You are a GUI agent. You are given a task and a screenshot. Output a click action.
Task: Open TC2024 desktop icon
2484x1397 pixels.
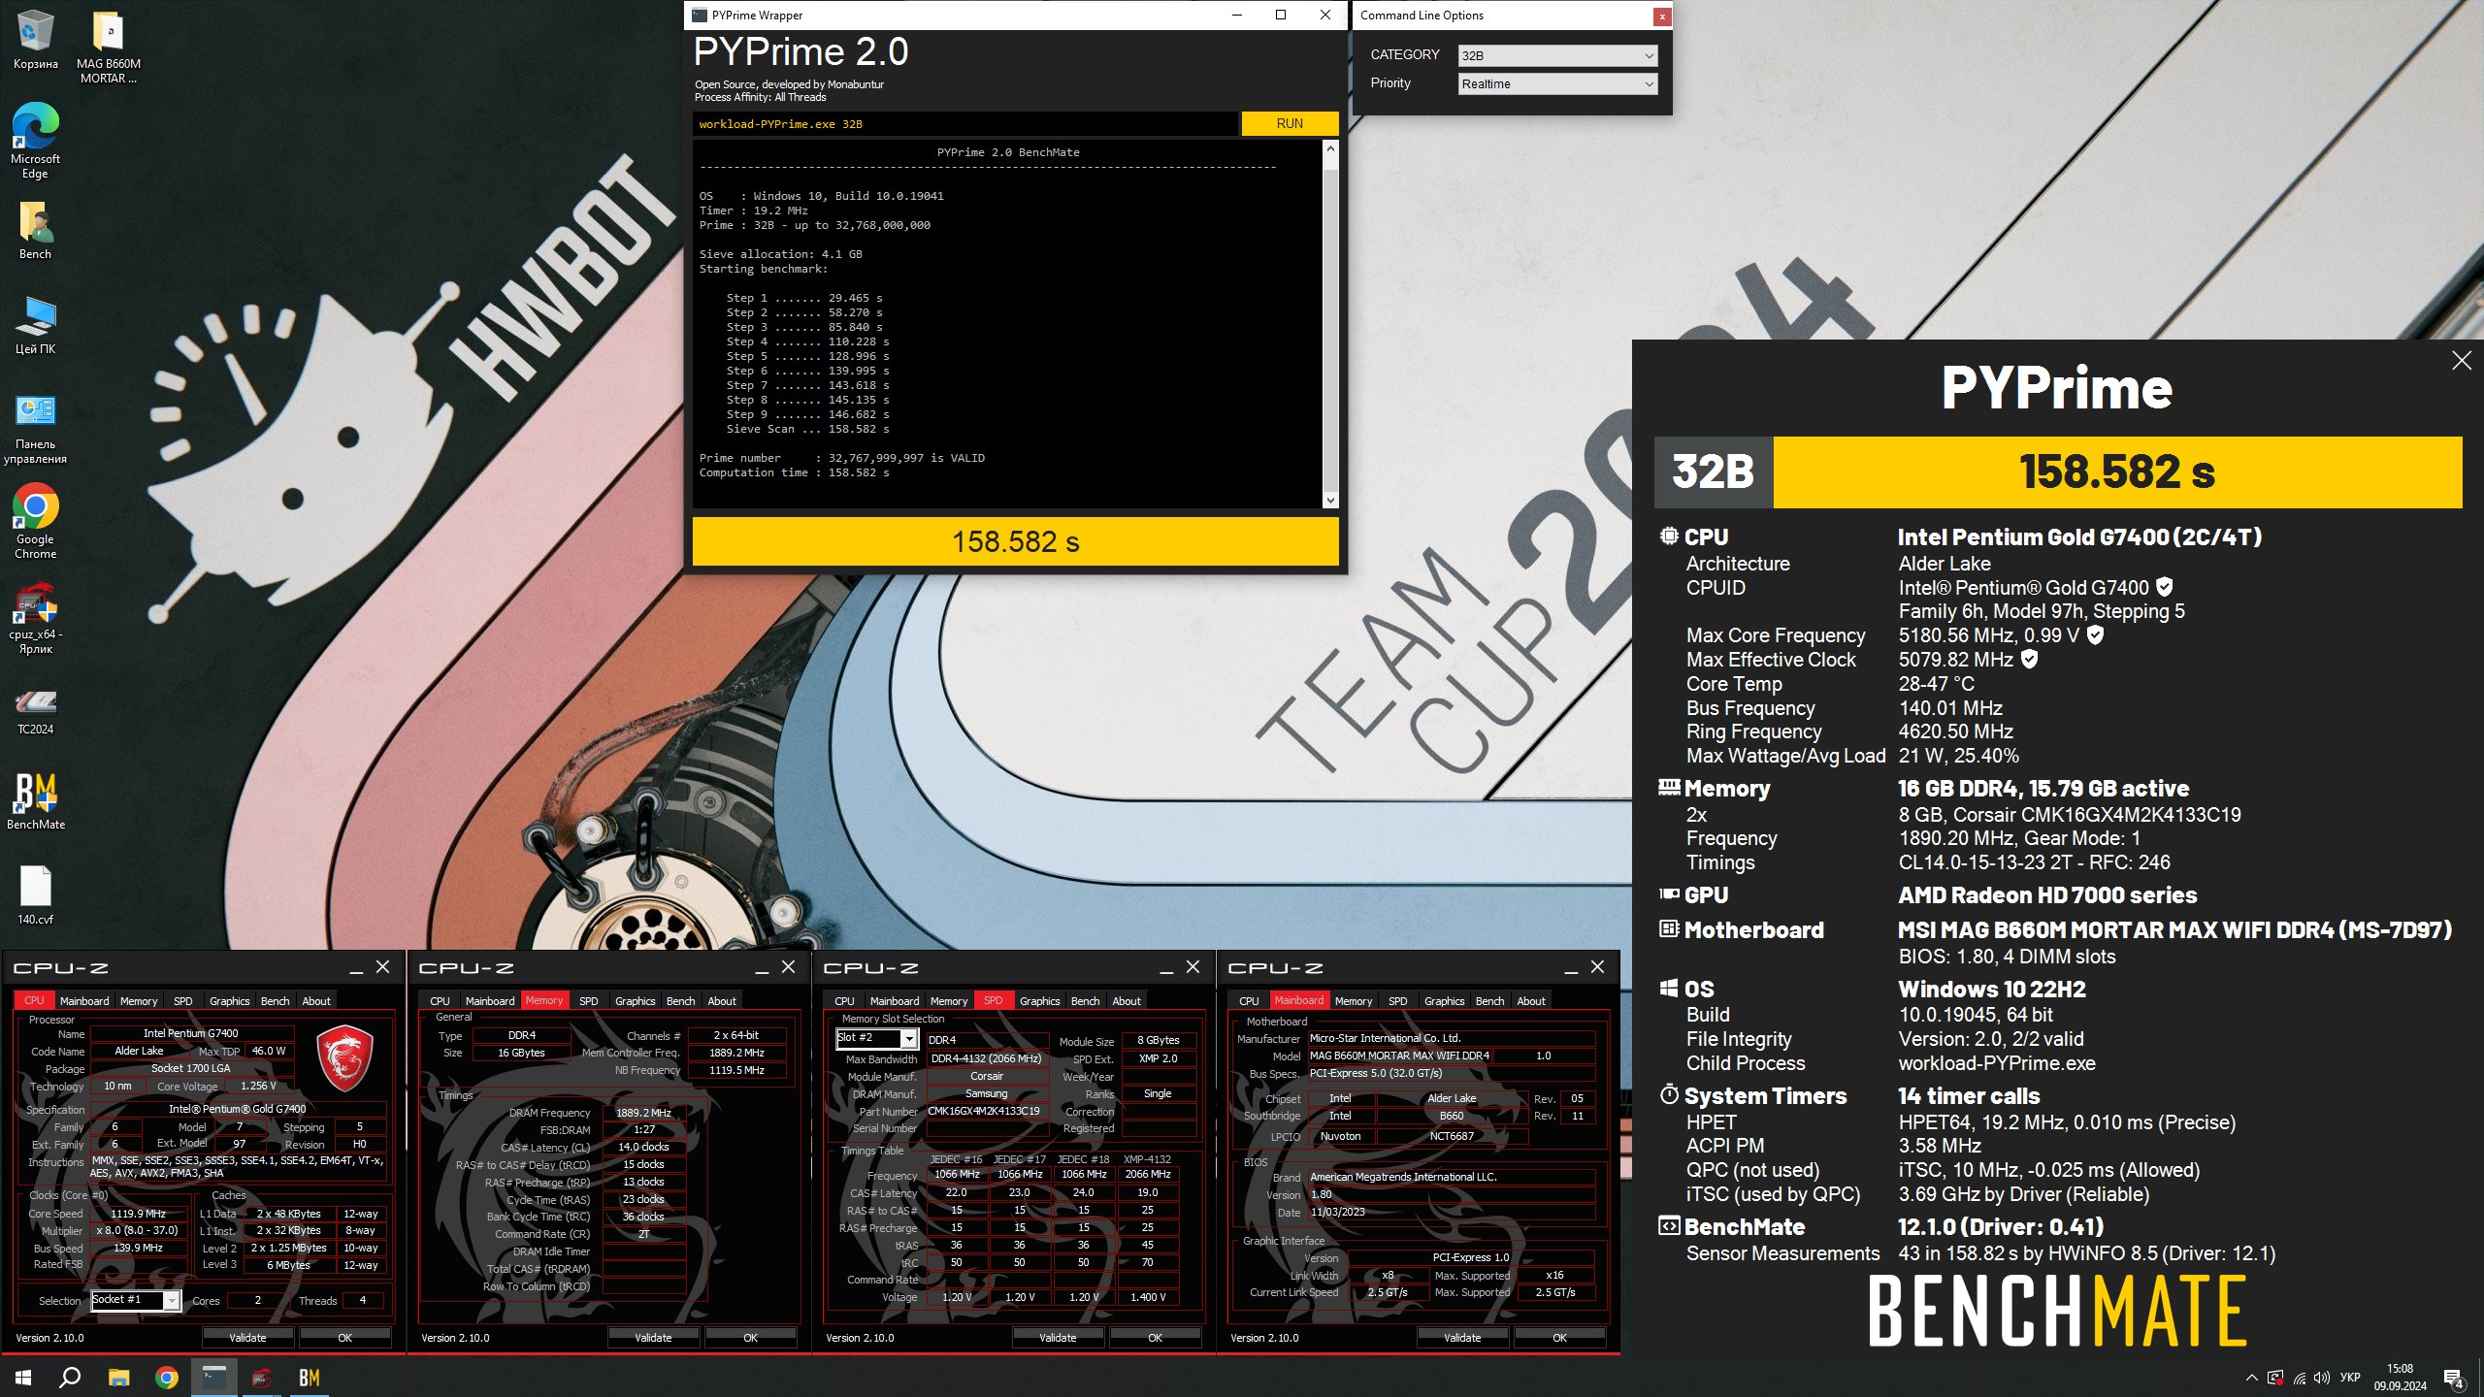pos(35,710)
